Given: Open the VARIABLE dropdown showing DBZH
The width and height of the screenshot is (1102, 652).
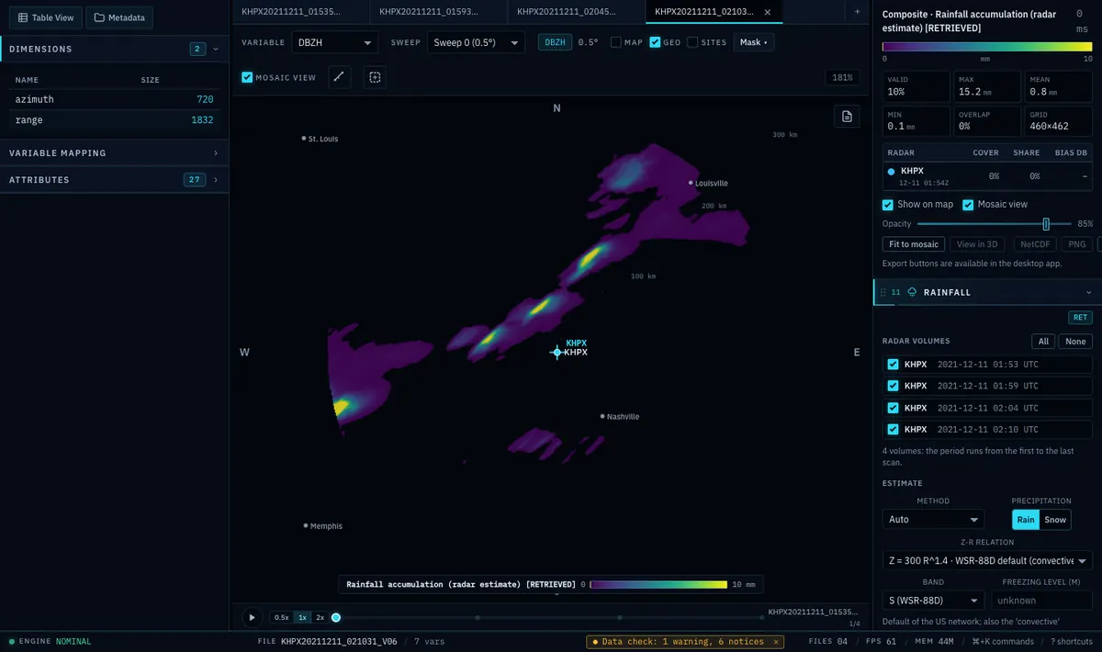Looking at the screenshot, I should [x=334, y=42].
